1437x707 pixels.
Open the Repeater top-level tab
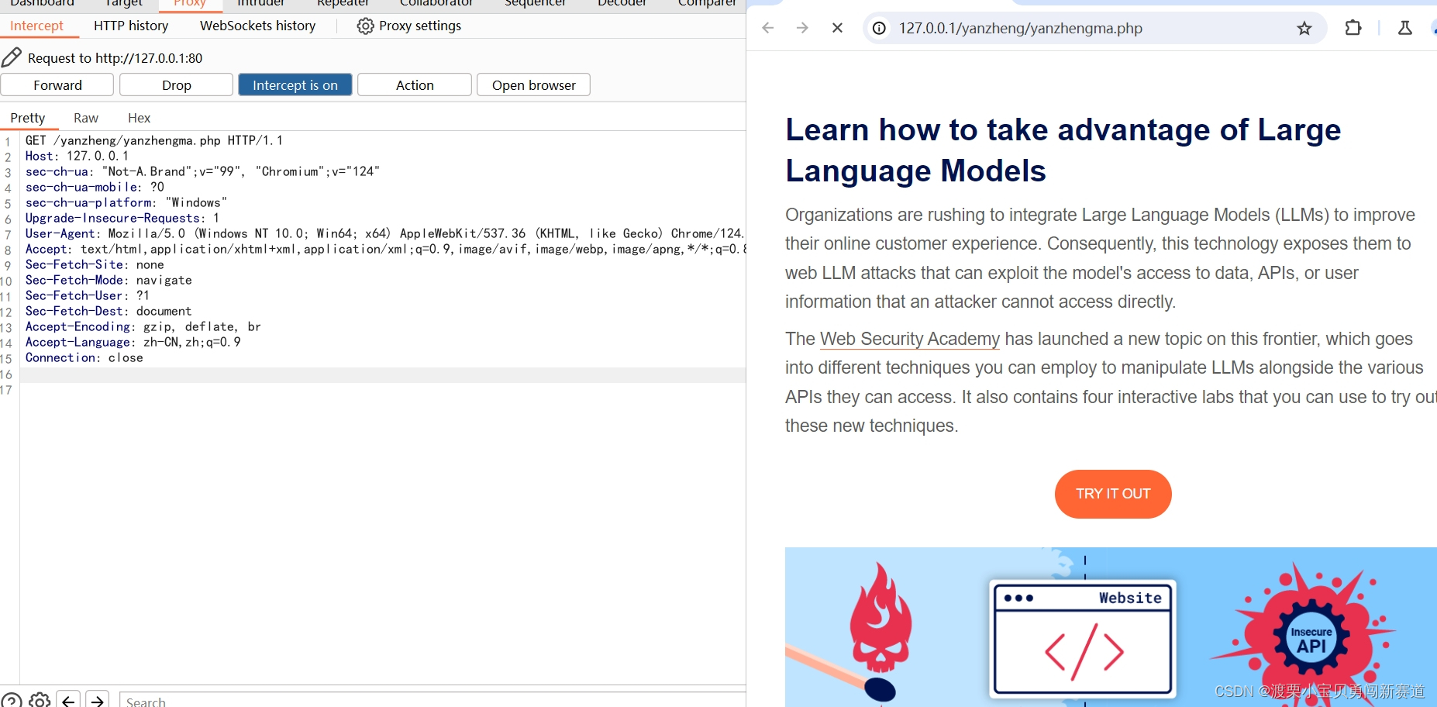[x=343, y=3]
